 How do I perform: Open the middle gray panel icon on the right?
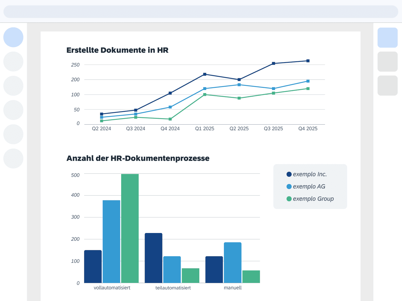387,61
